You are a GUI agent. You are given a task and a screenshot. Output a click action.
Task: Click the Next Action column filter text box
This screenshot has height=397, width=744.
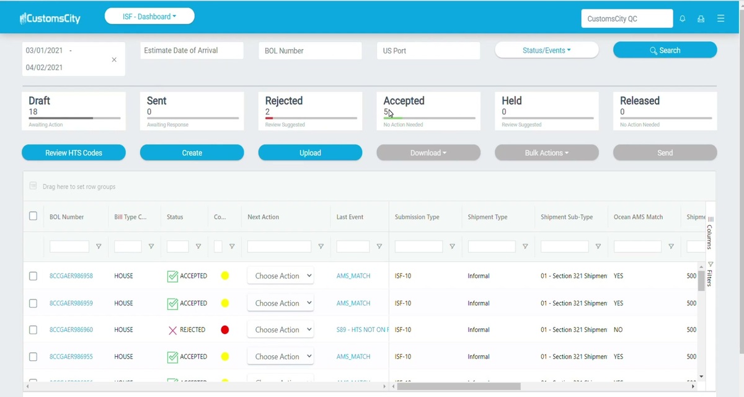[x=279, y=246]
